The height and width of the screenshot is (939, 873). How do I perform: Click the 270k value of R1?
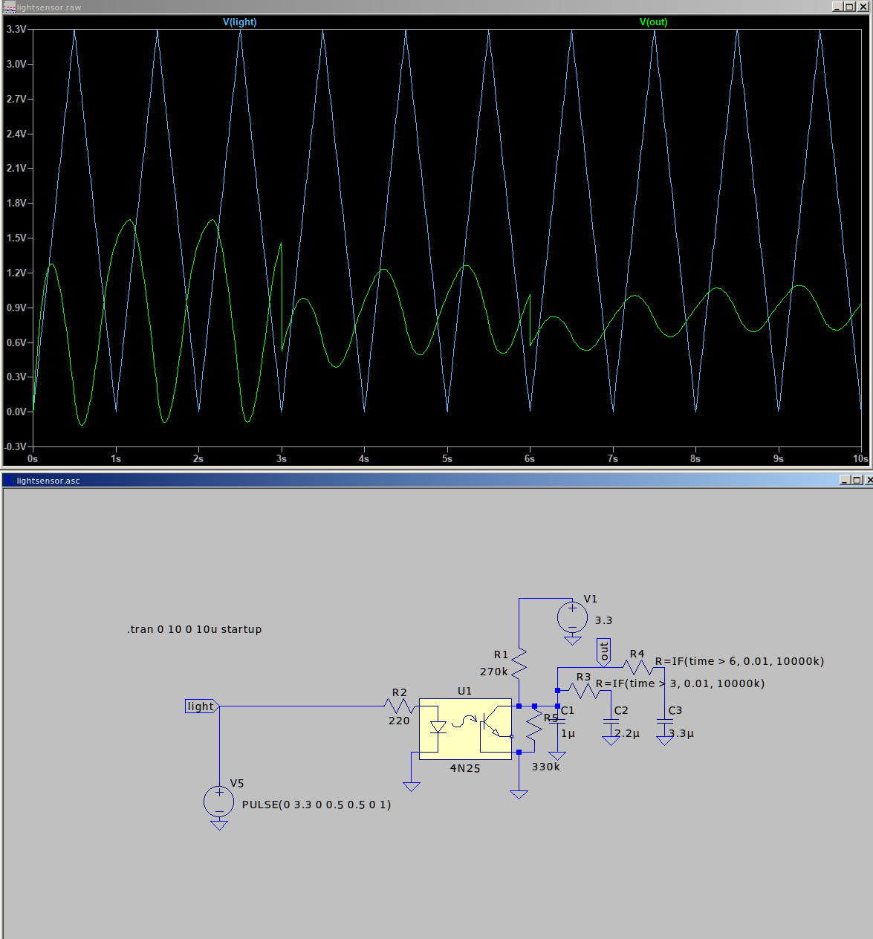[493, 672]
